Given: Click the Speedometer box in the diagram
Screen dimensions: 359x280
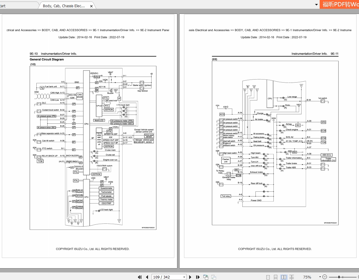Looking at the screenshot, I should click(x=107, y=188).
